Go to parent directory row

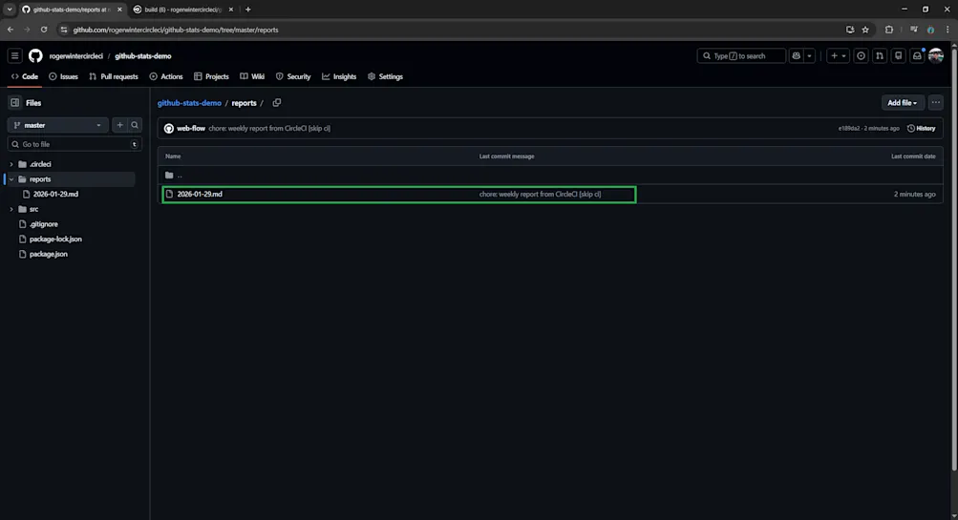click(x=550, y=176)
